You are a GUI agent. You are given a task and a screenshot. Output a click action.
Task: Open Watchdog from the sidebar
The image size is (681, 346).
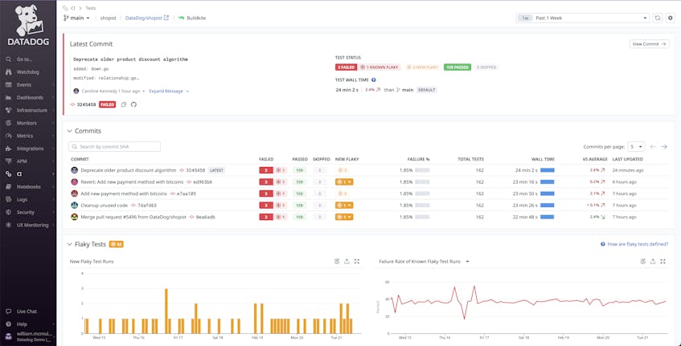pyautogui.click(x=27, y=72)
